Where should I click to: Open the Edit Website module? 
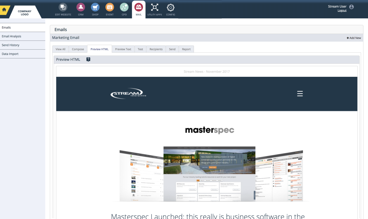click(x=63, y=9)
